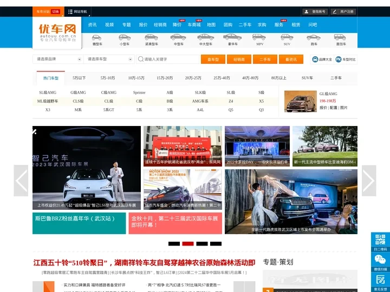Click the 金秋十月 武汉国际车展 pink banner
This screenshot has width=390, height=292.
point(175,223)
